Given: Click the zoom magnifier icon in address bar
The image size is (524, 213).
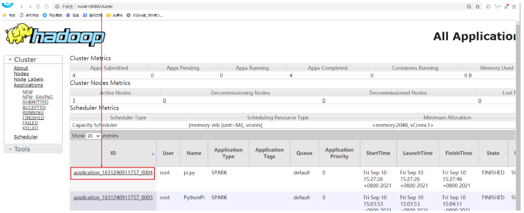Looking at the screenshot, I should pyautogui.click(x=469, y=6).
